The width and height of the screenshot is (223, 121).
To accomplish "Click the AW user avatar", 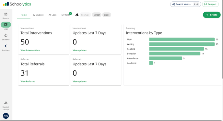I will pos(6,116).
